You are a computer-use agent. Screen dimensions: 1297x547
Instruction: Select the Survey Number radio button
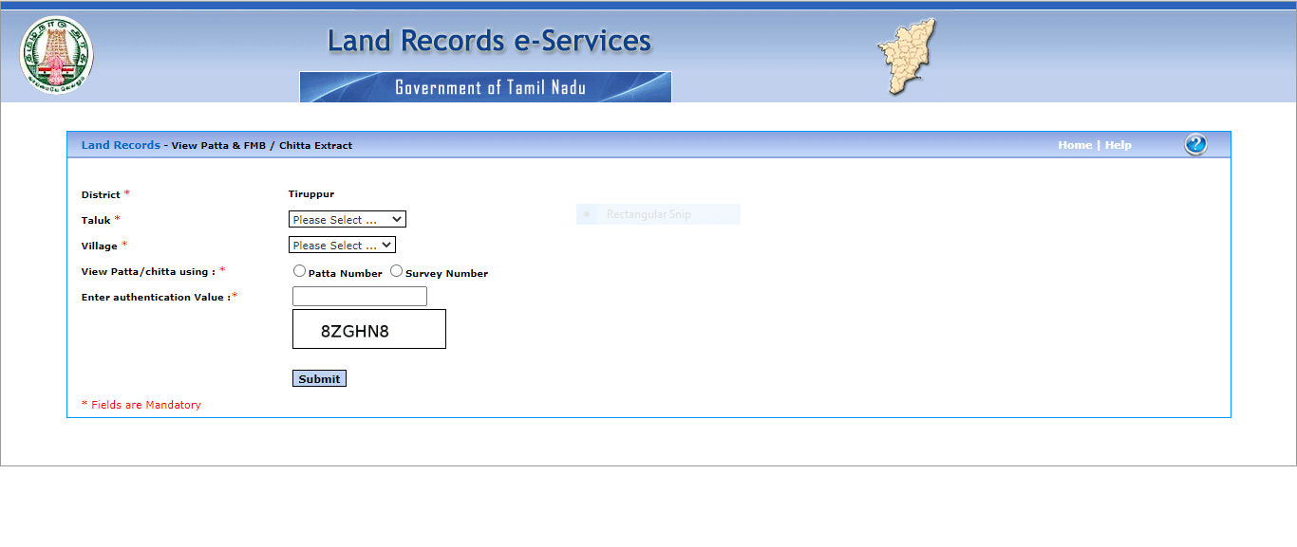[x=396, y=270]
